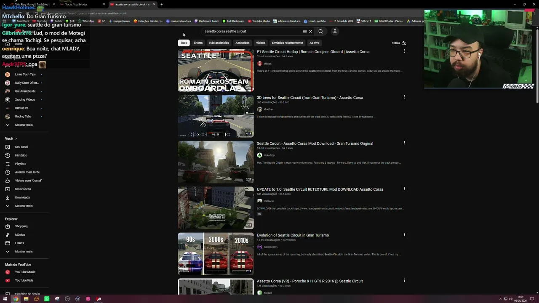Select the Assistidos filter chip
This screenshot has width=539, height=303.
tap(242, 43)
